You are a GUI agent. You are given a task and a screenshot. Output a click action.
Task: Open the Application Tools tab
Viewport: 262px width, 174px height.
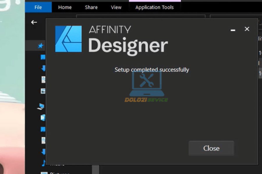(154, 7)
